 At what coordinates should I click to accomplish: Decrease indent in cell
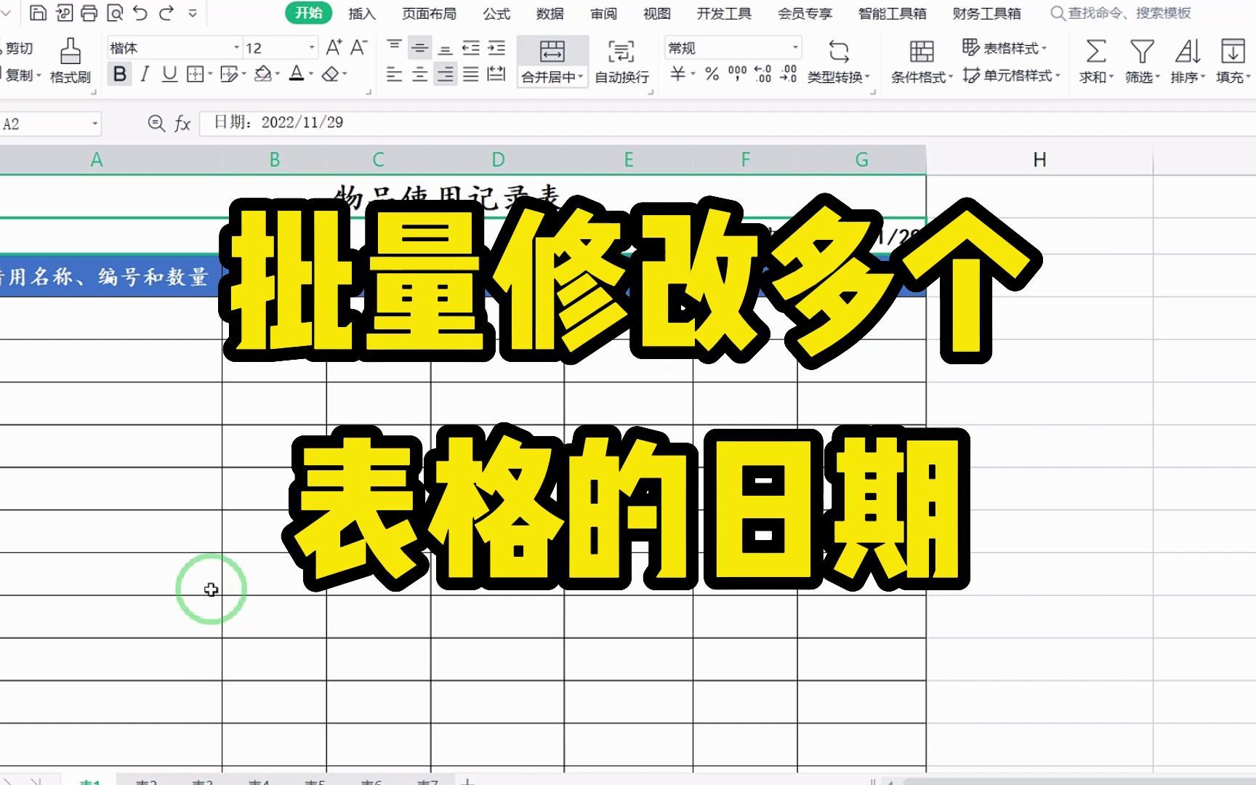pyautogui.click(x=471, y=48)
